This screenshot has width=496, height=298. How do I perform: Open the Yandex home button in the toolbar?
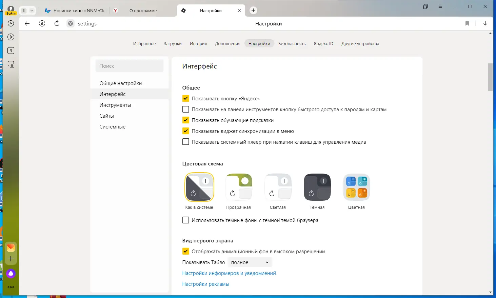pyautogui.click(x=42, y=23)
